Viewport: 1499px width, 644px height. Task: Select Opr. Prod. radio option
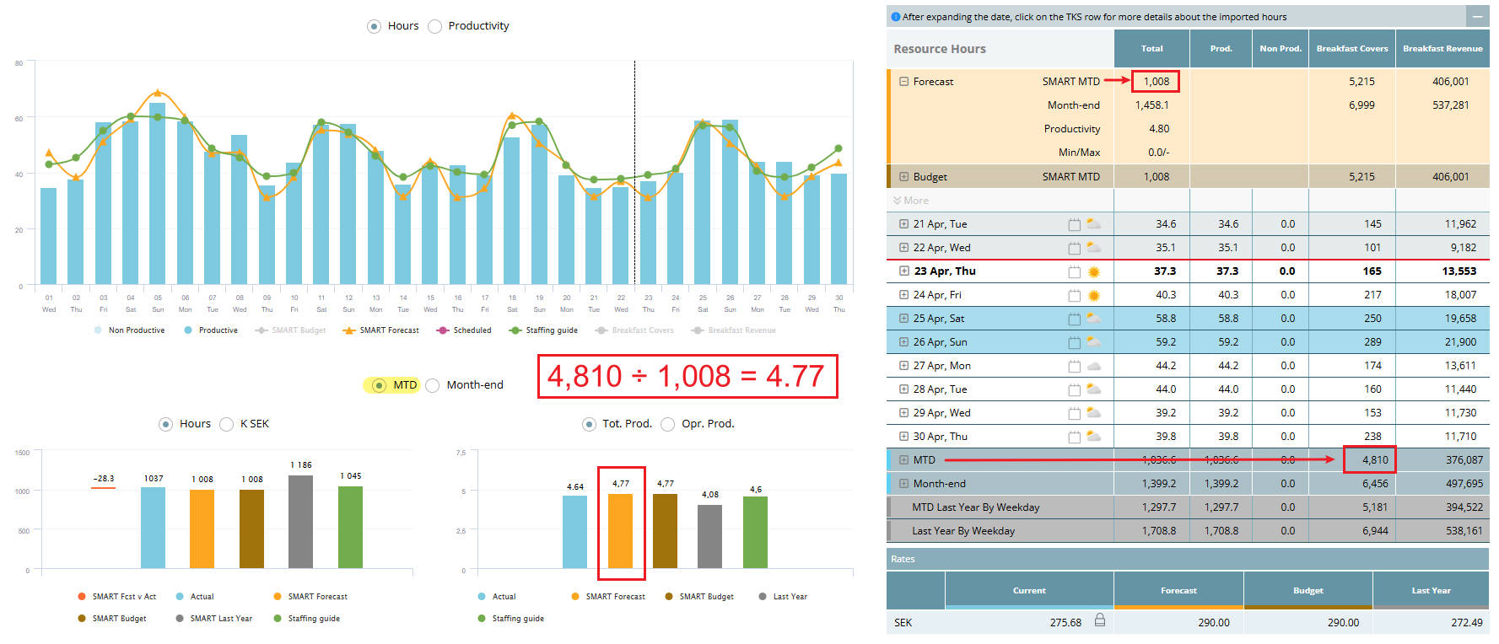pyautogui.click(x=667, y=424)
